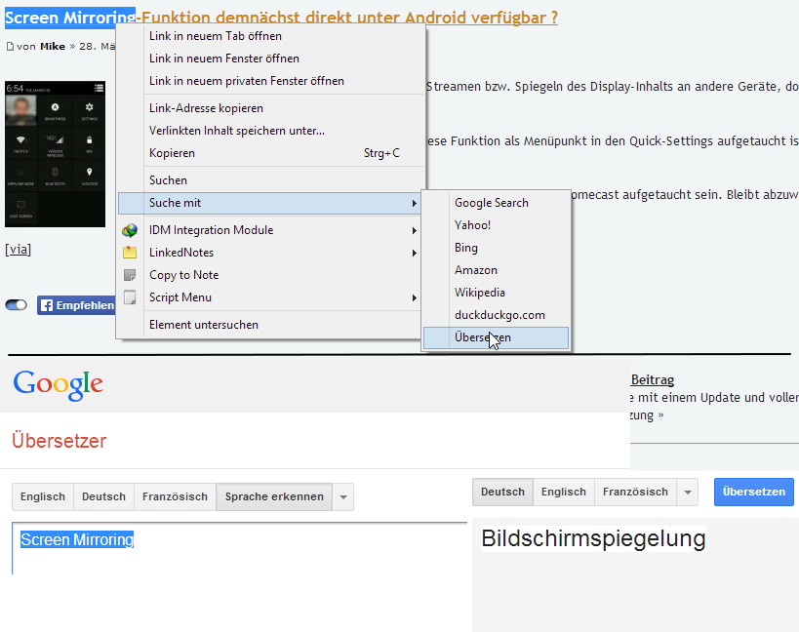
Task: Choose 'Link in neuem privaten Fenster öffnen'
Action: 271,81
